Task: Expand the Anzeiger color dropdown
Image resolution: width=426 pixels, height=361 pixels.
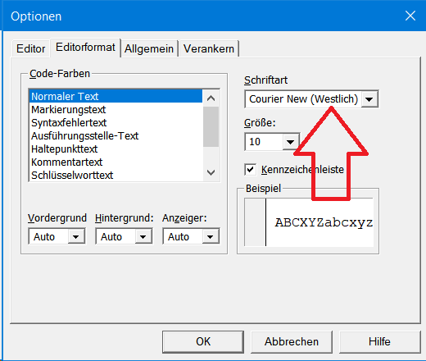Action: tap(210, 236)
